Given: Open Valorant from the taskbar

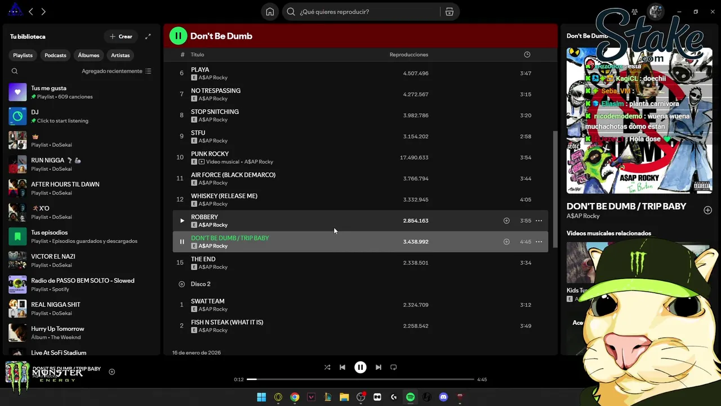Looking at the screenshot, I should click(311, 397).
